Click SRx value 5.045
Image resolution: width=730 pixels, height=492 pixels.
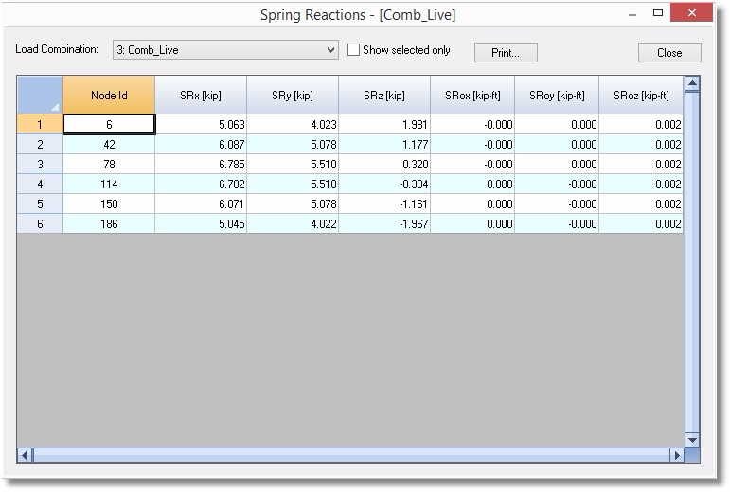201,223
